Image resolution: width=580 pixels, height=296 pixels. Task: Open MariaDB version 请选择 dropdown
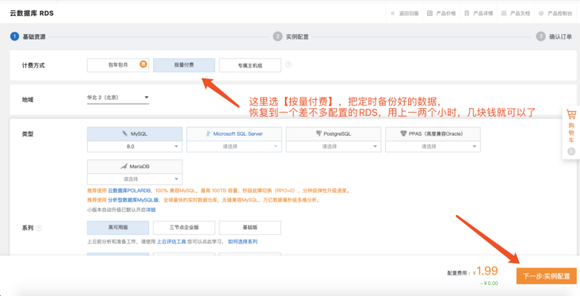coord(135,179)
